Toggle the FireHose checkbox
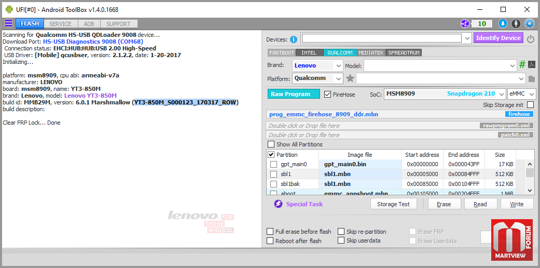This screenshot has width=540, height=268. click(x=327, y=94)
